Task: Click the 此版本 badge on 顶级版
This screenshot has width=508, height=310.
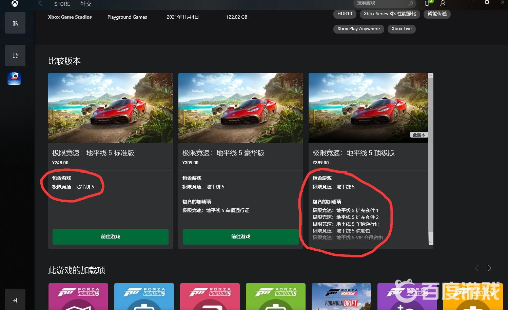Action: tap(419, 135)
